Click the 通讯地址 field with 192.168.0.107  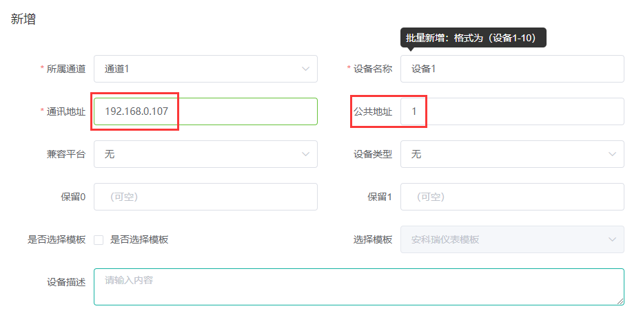pyautogui.click(x=205, y=111)
